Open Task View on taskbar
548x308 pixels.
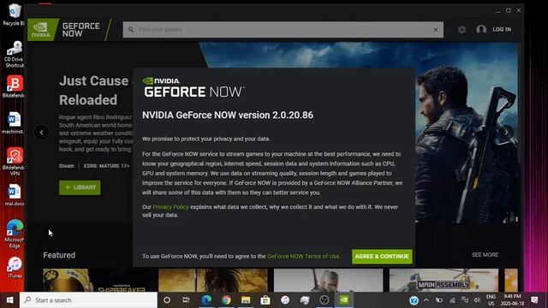click(186, 300)
